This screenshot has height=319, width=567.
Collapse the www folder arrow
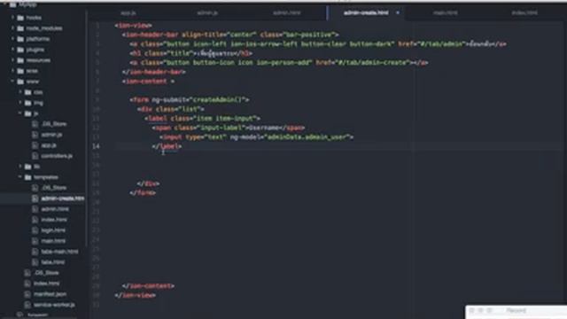click(12, 82)
